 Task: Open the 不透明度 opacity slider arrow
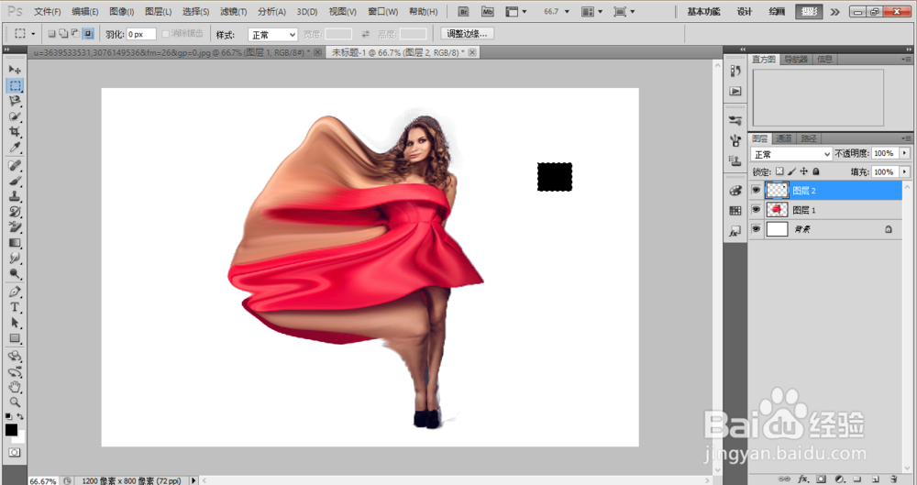click(x=905, y=153)
